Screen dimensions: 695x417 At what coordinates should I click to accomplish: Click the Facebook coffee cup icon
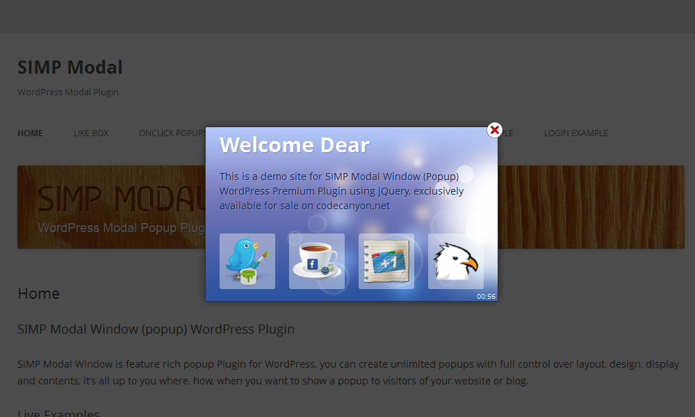coord(317,261)
